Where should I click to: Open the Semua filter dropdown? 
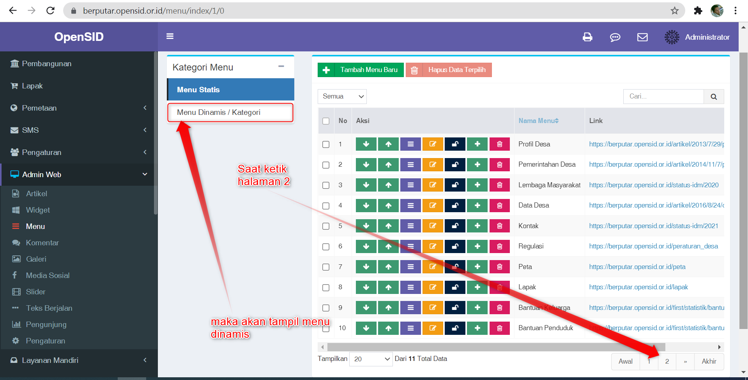[x=342, y=96]
